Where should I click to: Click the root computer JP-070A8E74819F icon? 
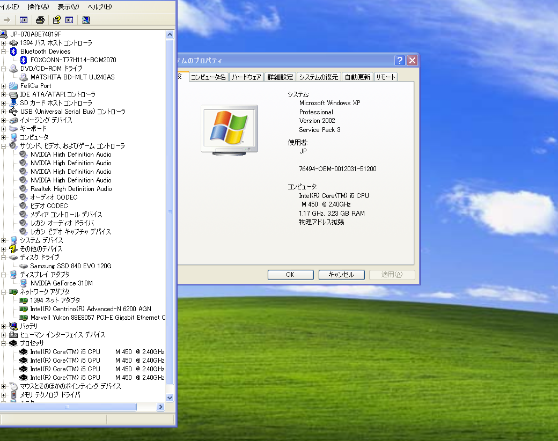point(4,34)
